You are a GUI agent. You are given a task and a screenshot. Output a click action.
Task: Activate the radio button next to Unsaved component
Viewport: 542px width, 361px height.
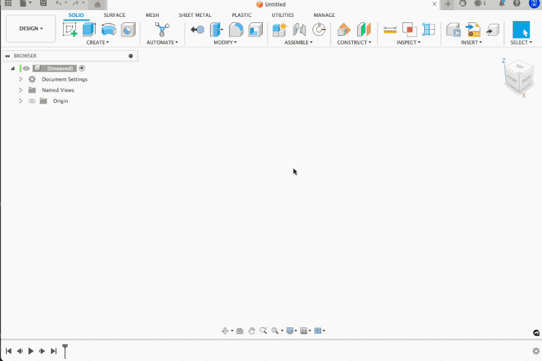point(82,68)
